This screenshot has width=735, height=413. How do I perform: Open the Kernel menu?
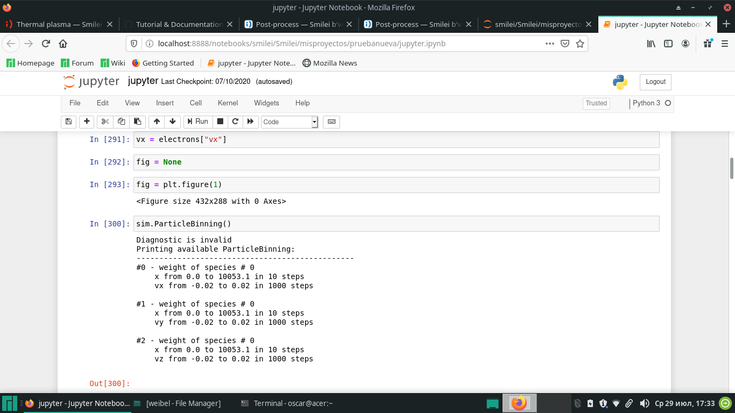coord(228,103)
